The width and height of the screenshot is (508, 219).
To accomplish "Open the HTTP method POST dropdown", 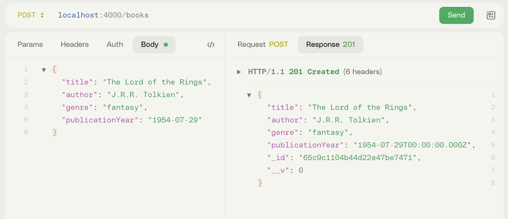I will click(x=31, y=15).
